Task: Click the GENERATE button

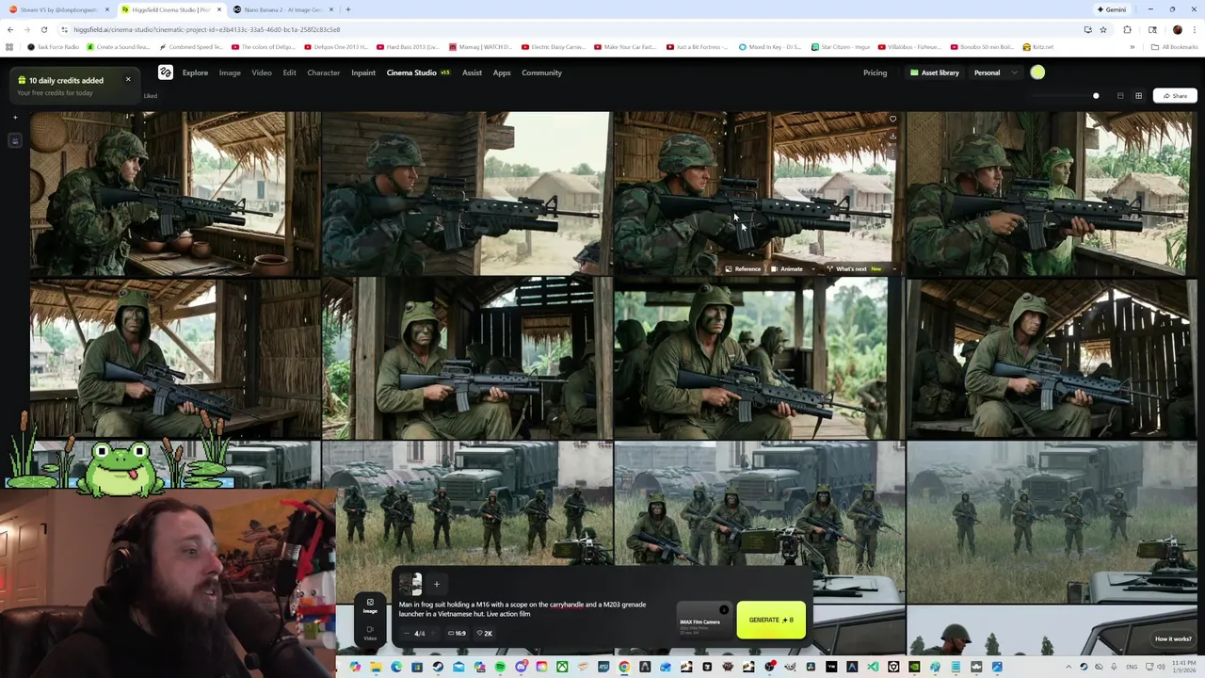Action: click(771, 621)
